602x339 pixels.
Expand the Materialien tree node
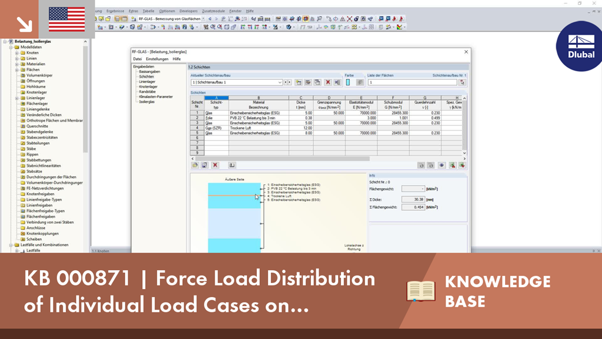coord(17,64)
